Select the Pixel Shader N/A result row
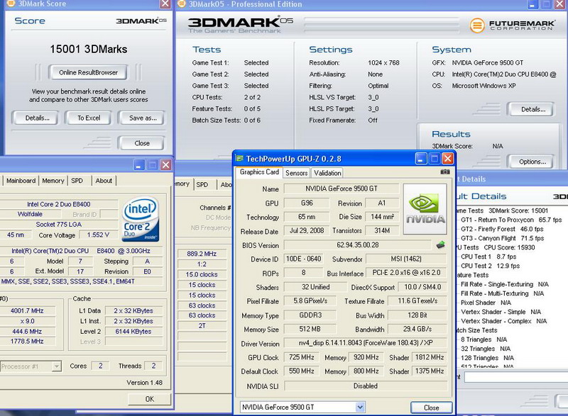Viewport: 568px width, 416px height. click(x=486, y=303)
